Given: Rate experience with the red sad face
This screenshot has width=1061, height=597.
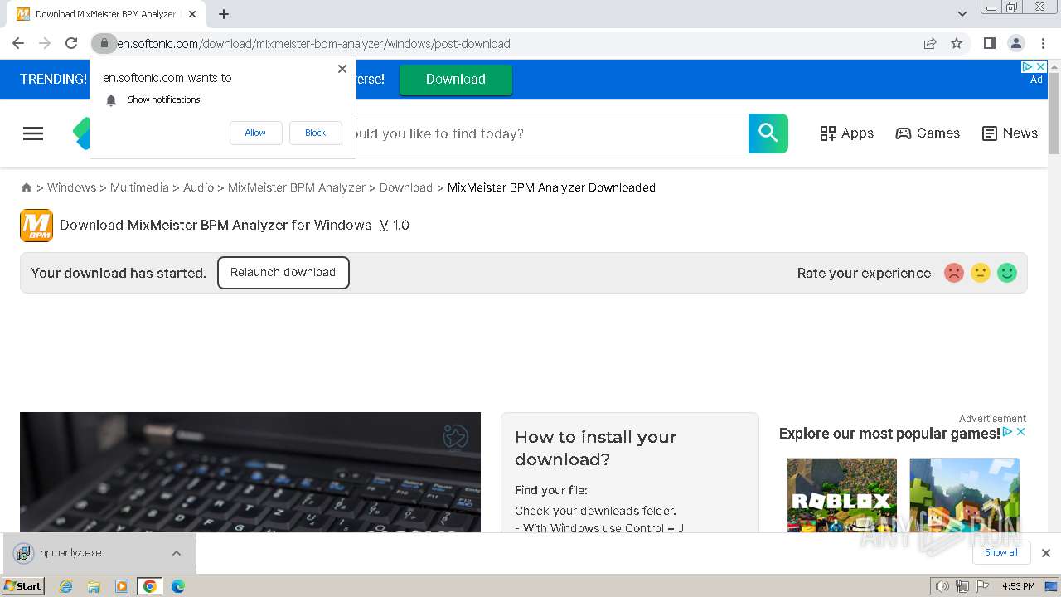Looking at the screenshot, I should (954, 273).
